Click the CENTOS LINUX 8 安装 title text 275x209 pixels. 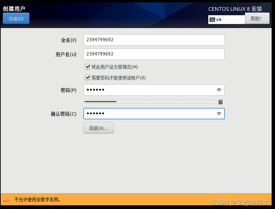pos(235,9)
